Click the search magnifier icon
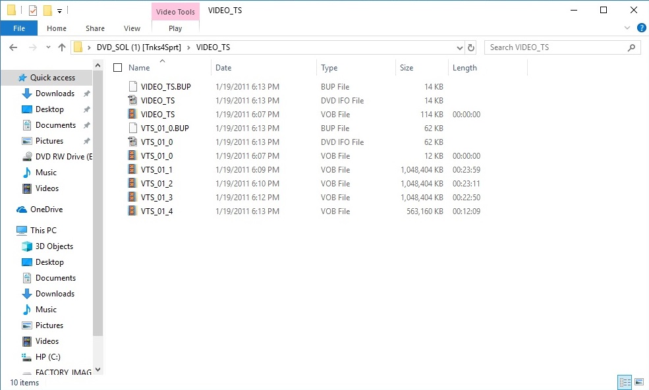This screenshot has height=390, width=649. tap(632, 47)
